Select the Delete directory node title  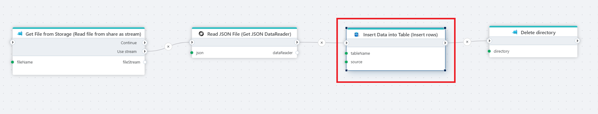[538, 32]
